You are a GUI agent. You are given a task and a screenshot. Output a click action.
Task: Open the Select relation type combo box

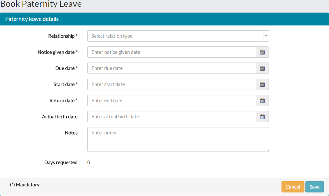pyautogui.click(x=178, y=36)
